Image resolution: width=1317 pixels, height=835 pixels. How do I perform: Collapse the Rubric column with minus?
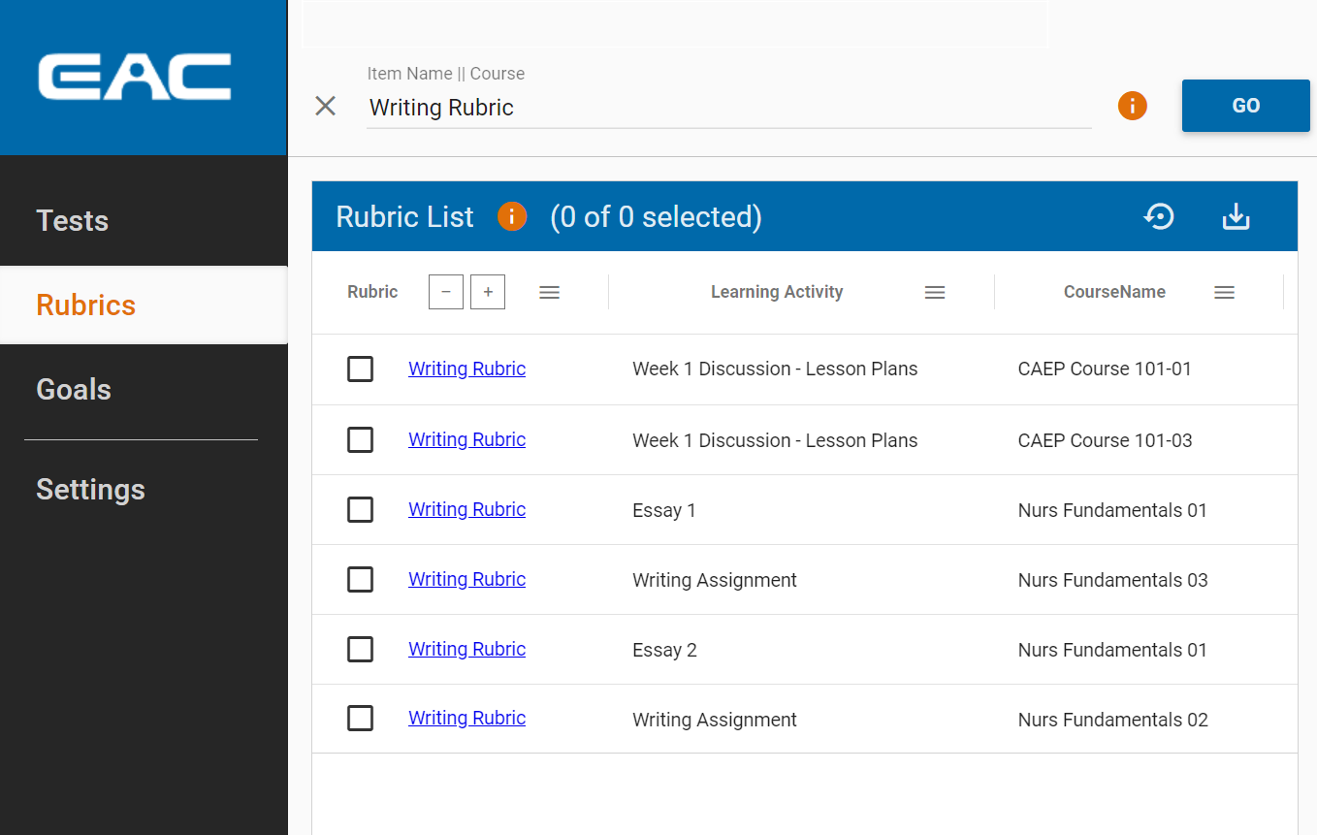[x=445, y=291]
